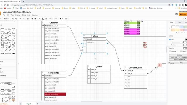Screen dimensions: 187x105
Task: Reload the page in the browser
Action: pos(5,5)
